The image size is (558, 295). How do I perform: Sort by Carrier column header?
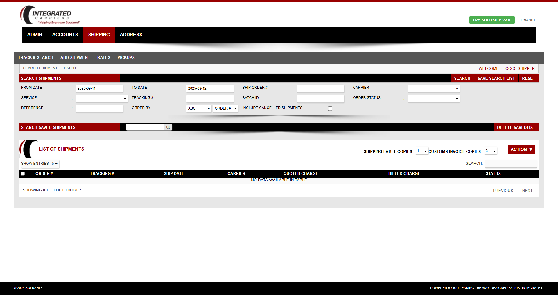236,173
